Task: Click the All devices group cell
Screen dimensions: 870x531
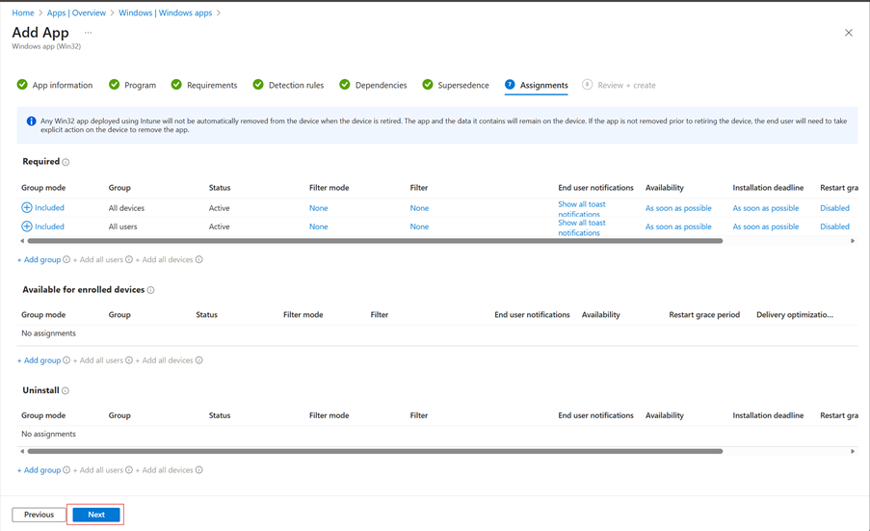Action: [x=126, y=208]
